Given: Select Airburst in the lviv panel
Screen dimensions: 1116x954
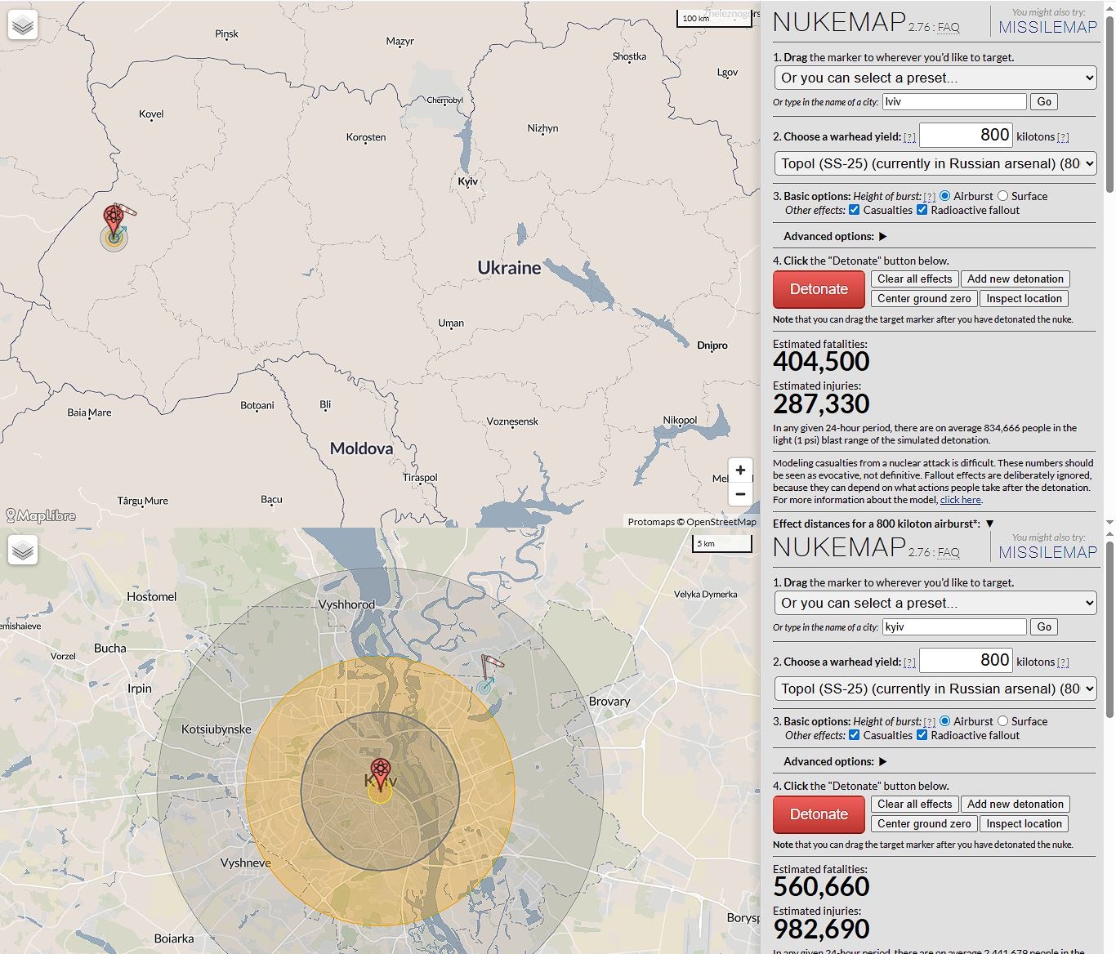Looking at the screenshot, I should tap(945, 196).
